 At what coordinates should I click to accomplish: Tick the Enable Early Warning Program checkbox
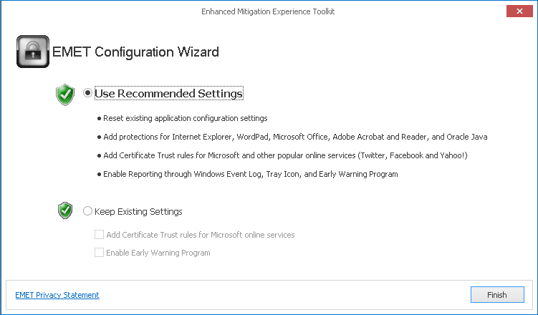point(99,253)
